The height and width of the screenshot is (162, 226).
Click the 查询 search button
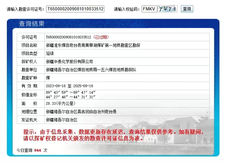click(187, 9)
